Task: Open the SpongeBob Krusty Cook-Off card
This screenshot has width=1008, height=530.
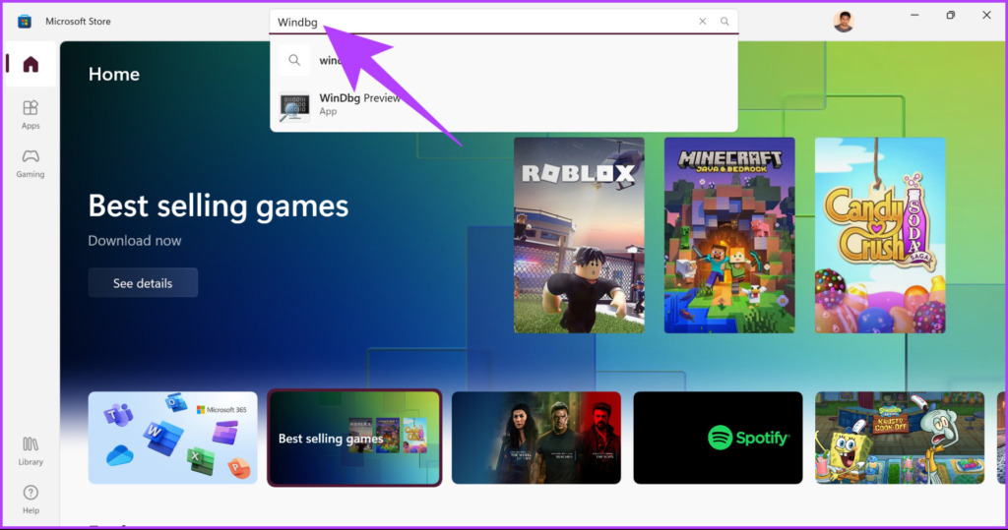Action: [900, 438]
